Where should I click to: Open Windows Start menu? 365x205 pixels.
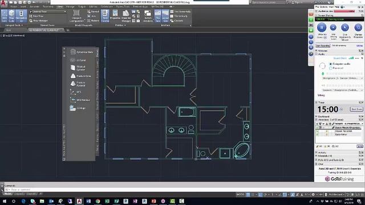click(5, 201)
